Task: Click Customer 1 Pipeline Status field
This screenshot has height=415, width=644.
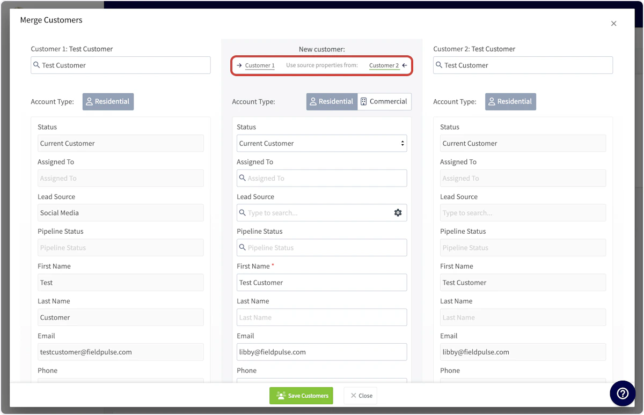Action: 121,248
